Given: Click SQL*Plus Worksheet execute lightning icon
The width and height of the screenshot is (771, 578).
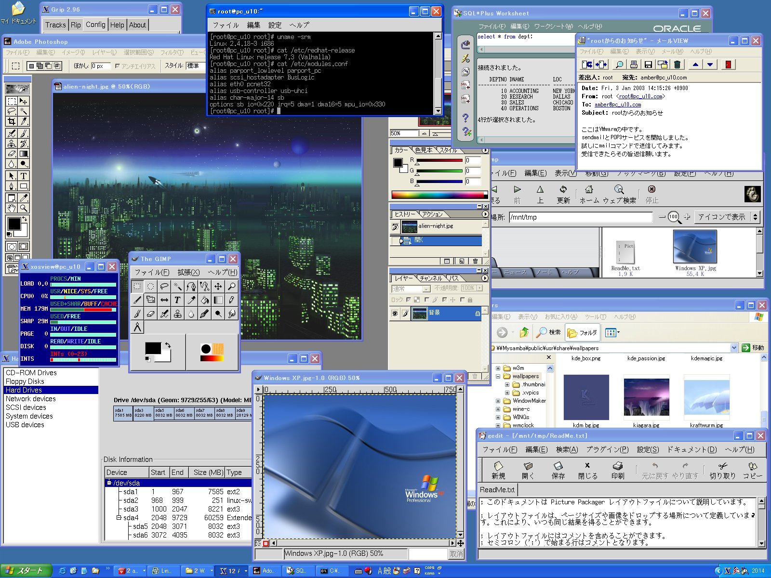Looking at the screenshot, I should coord(465,58).
